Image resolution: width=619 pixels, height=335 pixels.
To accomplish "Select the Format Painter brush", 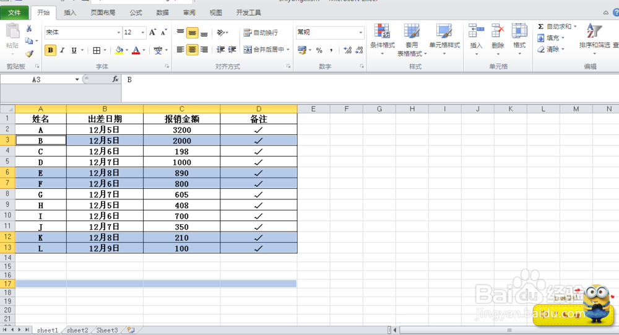I will (x=29, y=53).
